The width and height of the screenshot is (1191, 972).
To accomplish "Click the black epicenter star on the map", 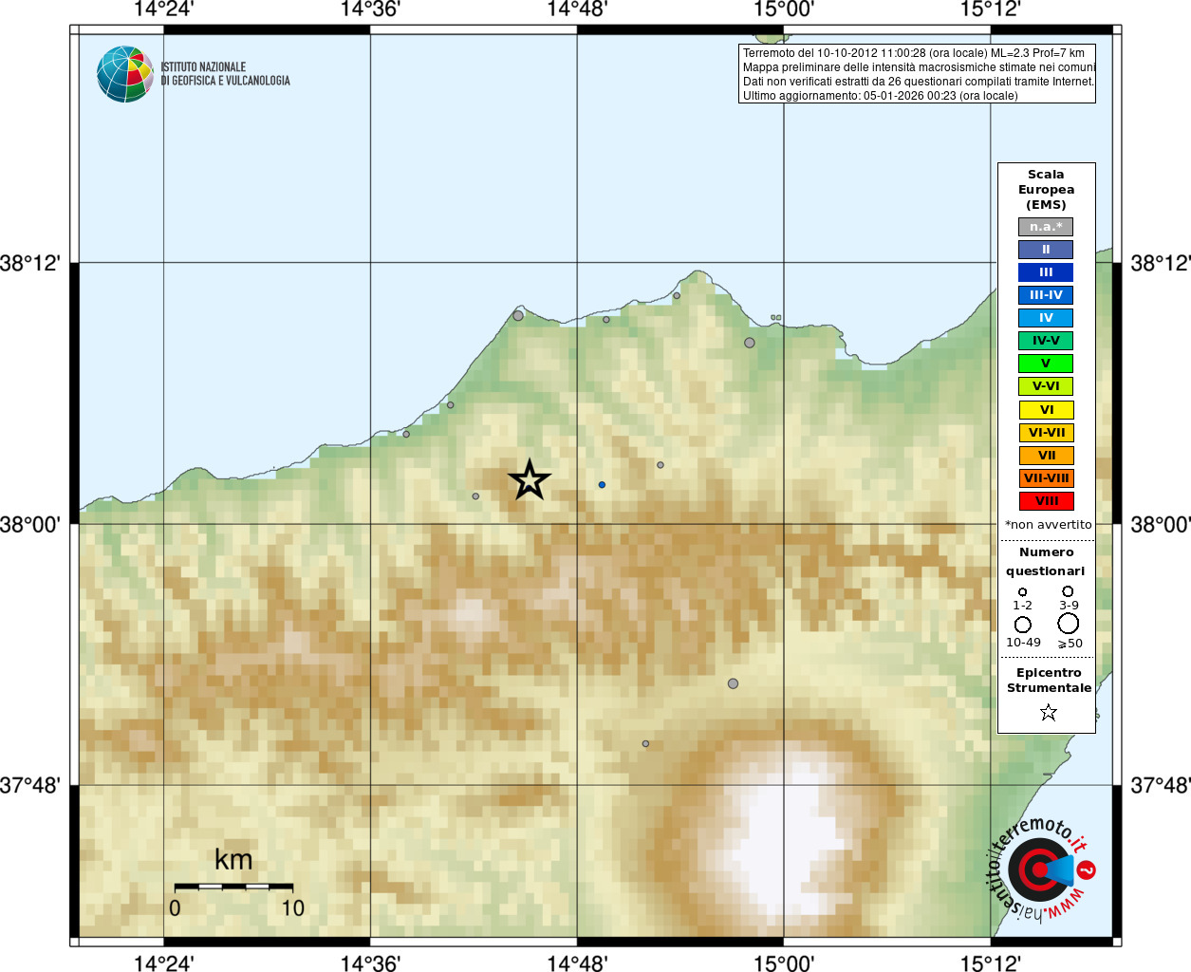I will click(x=530, y=480).
